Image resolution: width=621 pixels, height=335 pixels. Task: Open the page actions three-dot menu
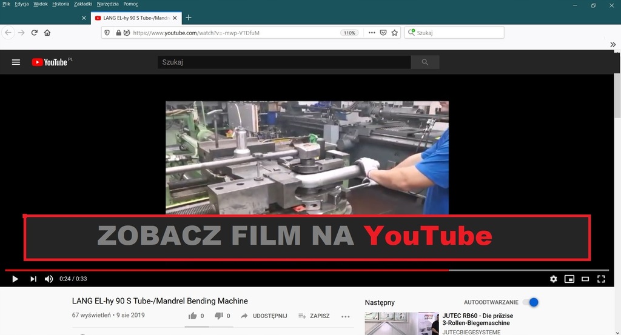[372, 33]
